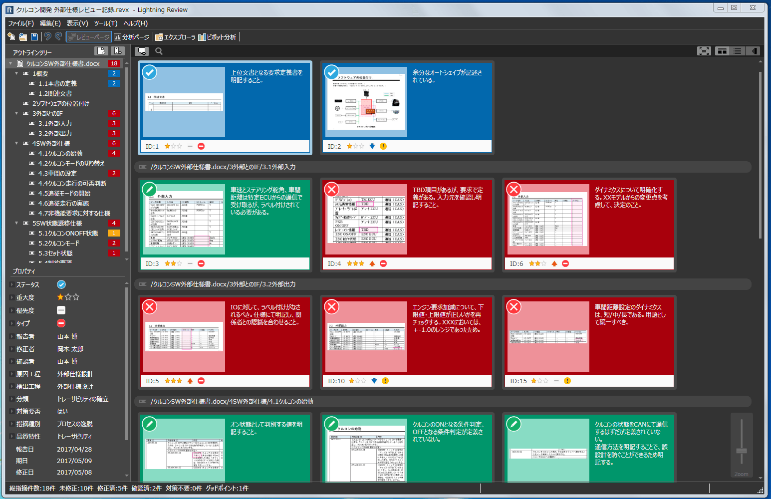Click the add new comment icon
The height and width of the screenshot is (499, 771).
142,51
